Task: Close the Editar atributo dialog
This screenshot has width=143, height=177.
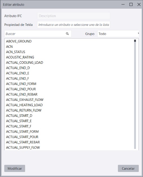Action: [139, 4]
